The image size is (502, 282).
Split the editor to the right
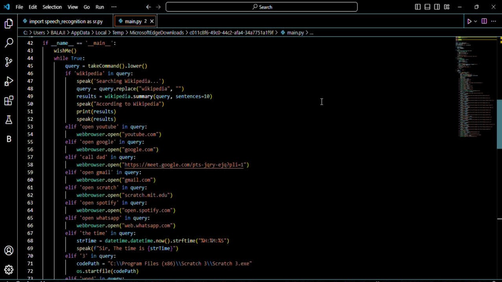tap(484, 21)
